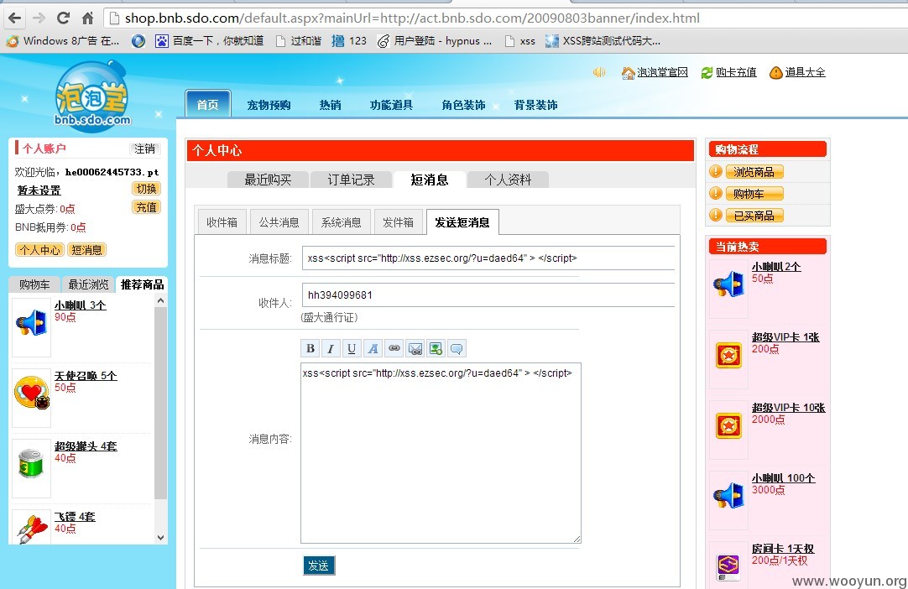
Task: Open 公共消息 message tab
Action: point(279,222)
